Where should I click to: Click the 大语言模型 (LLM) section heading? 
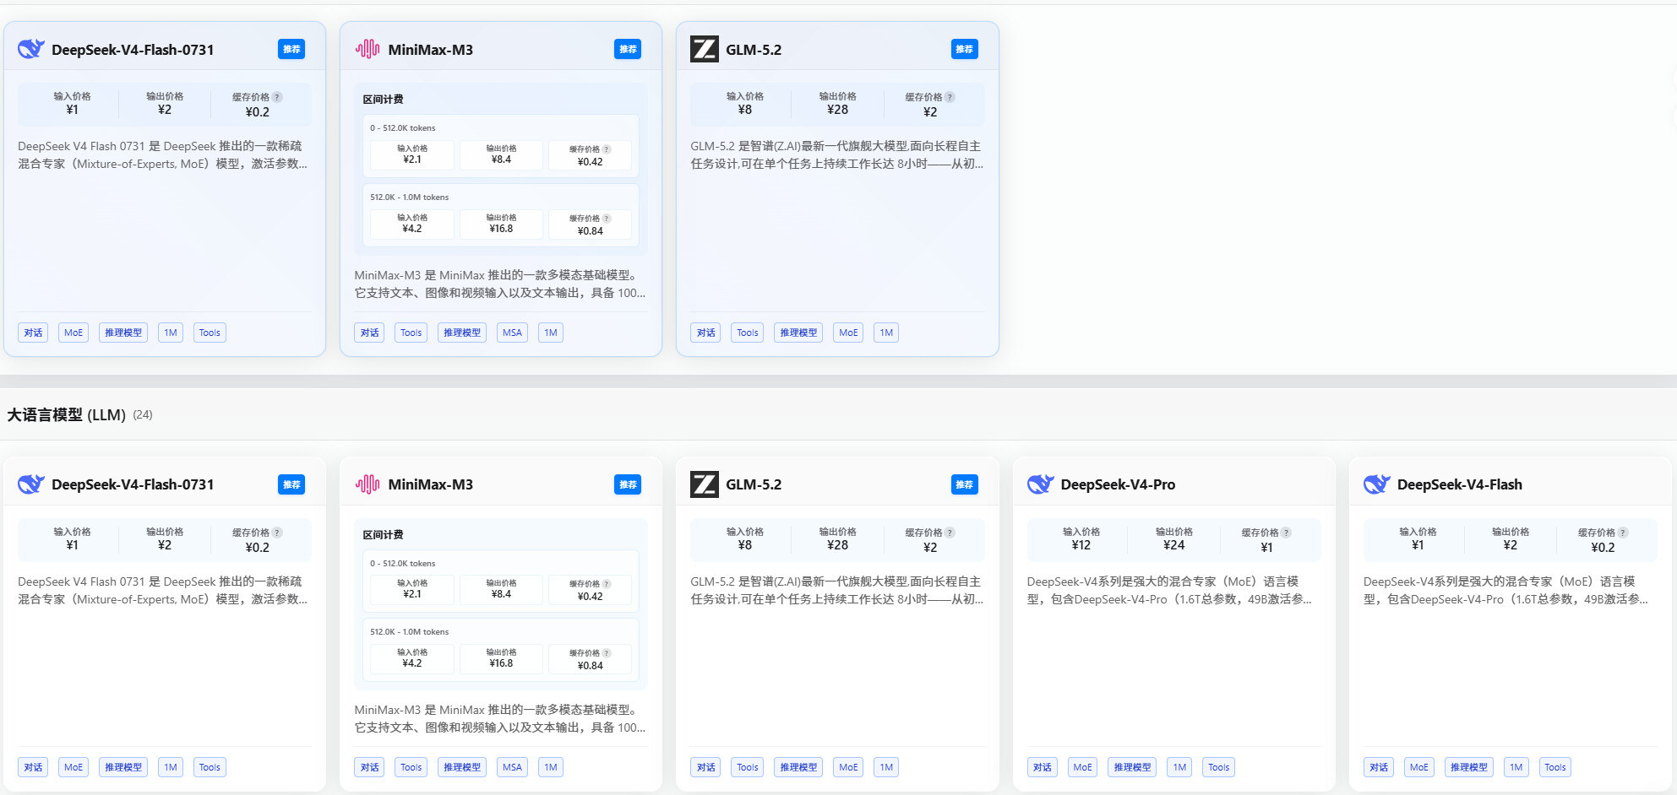pyautogui.click(x=67, y=414)
